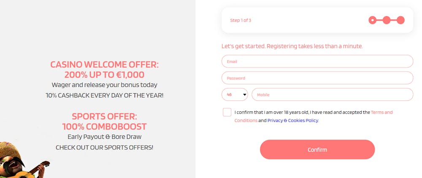
Task: Click the Confirm button
Action: point(317,149)
